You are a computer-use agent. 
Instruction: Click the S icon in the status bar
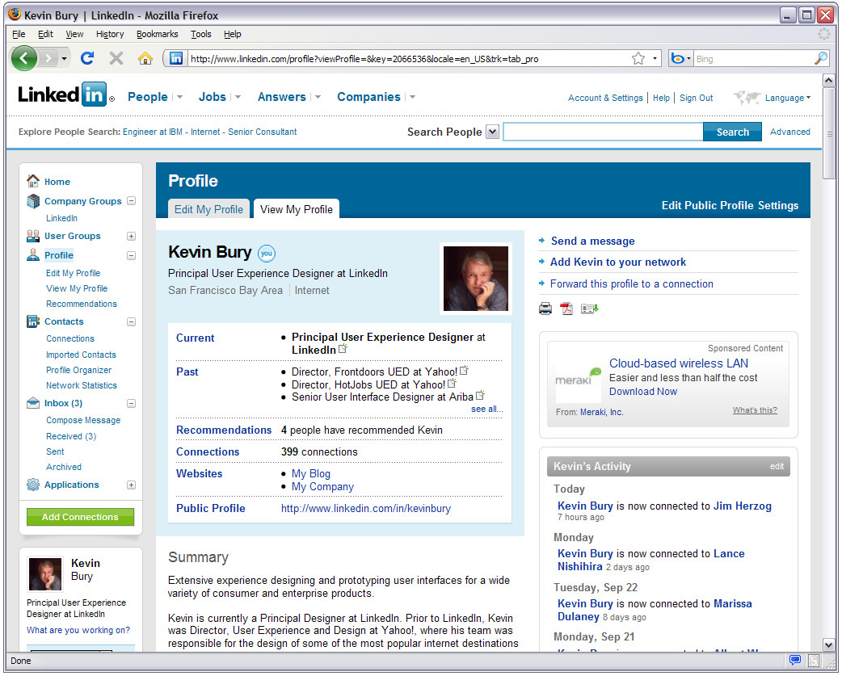point(814,661)
